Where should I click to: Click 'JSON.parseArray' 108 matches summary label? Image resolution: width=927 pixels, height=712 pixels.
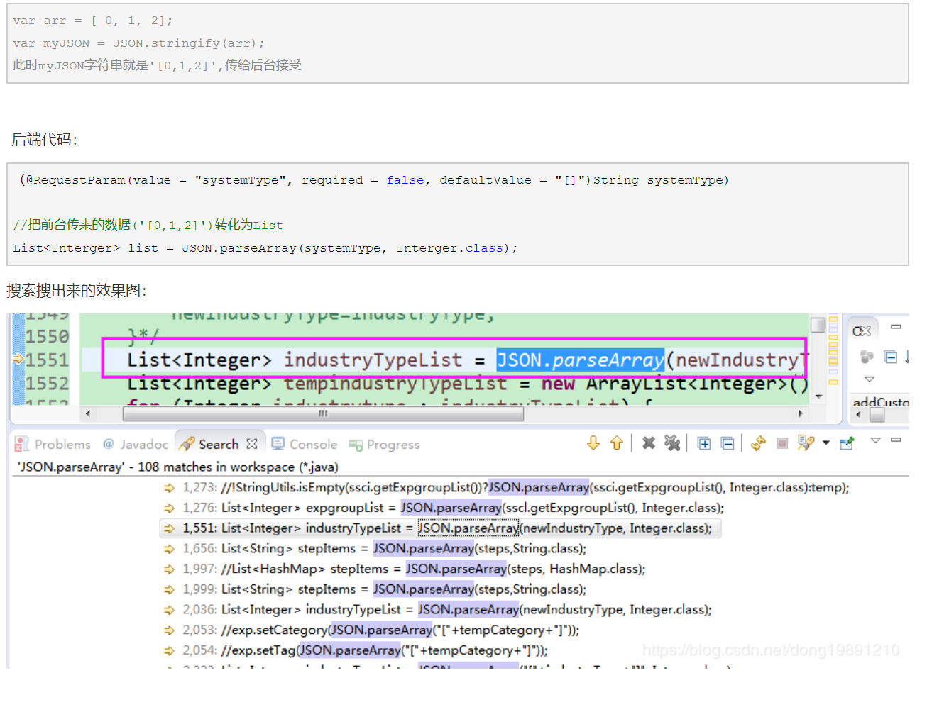(177, 467)
